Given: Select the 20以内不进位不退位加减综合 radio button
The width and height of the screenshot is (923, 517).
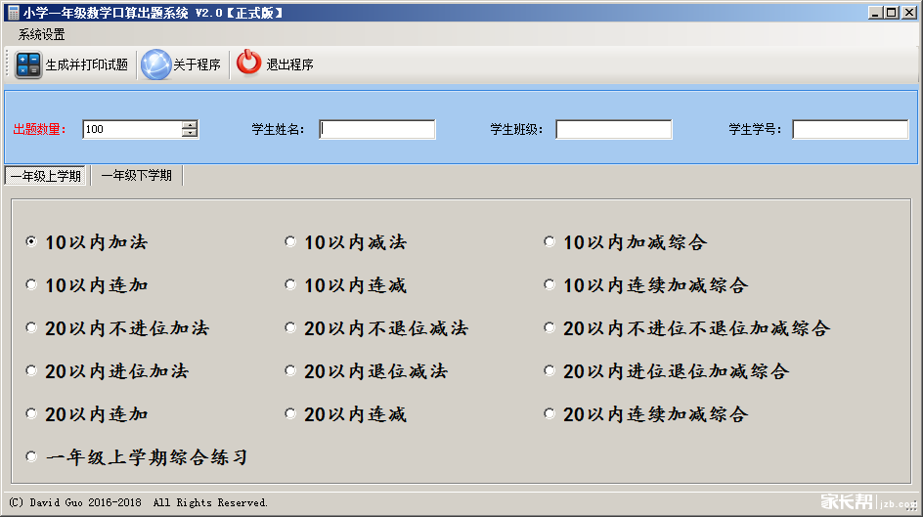Looking at the screenshot, I should click(549, 327).
